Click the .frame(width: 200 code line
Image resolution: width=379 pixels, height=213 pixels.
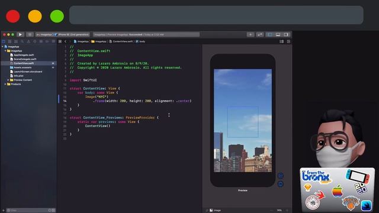[142, 101]
